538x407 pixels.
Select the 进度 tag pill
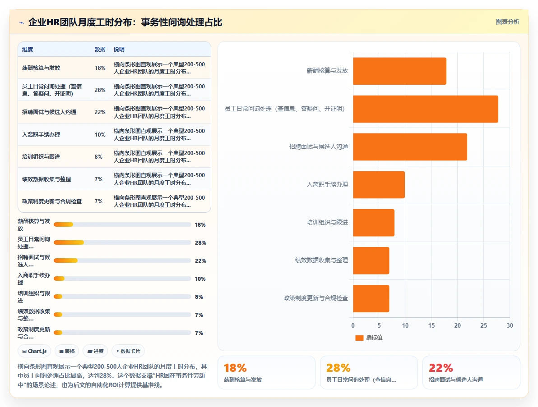pyautogui.click(x=95, y=351)
